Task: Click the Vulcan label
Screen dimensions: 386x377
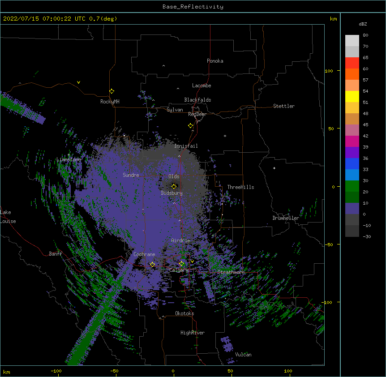Action: pos(243,355)
